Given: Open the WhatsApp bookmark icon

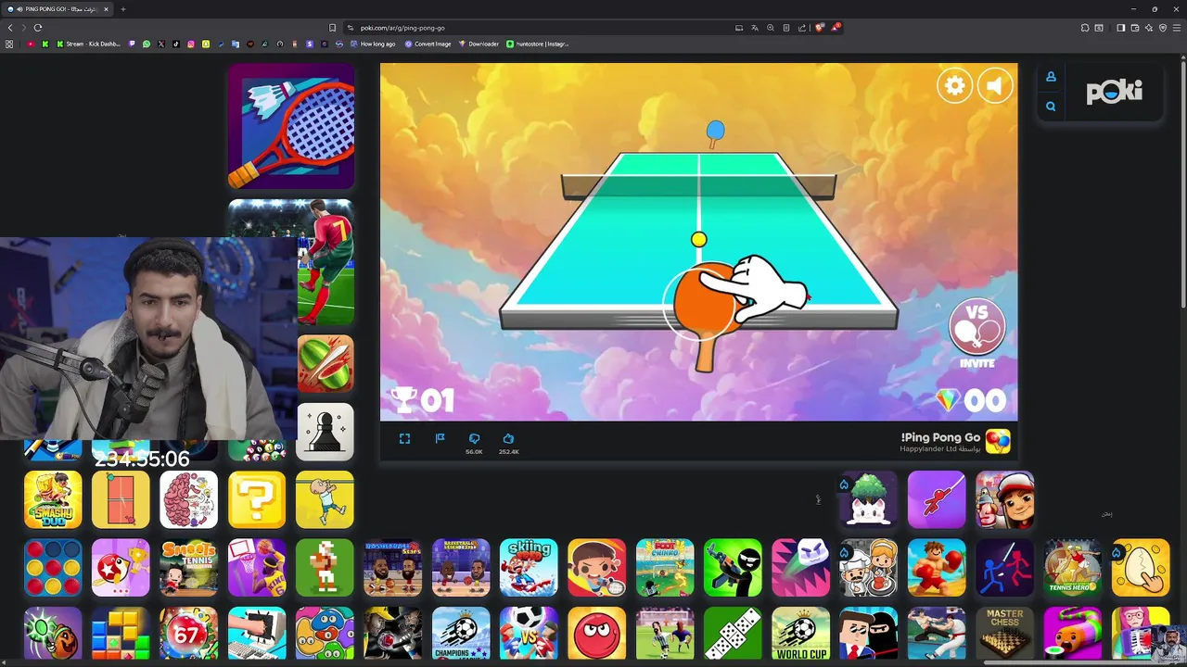Looking at the screenshot, I should [147, 44].
